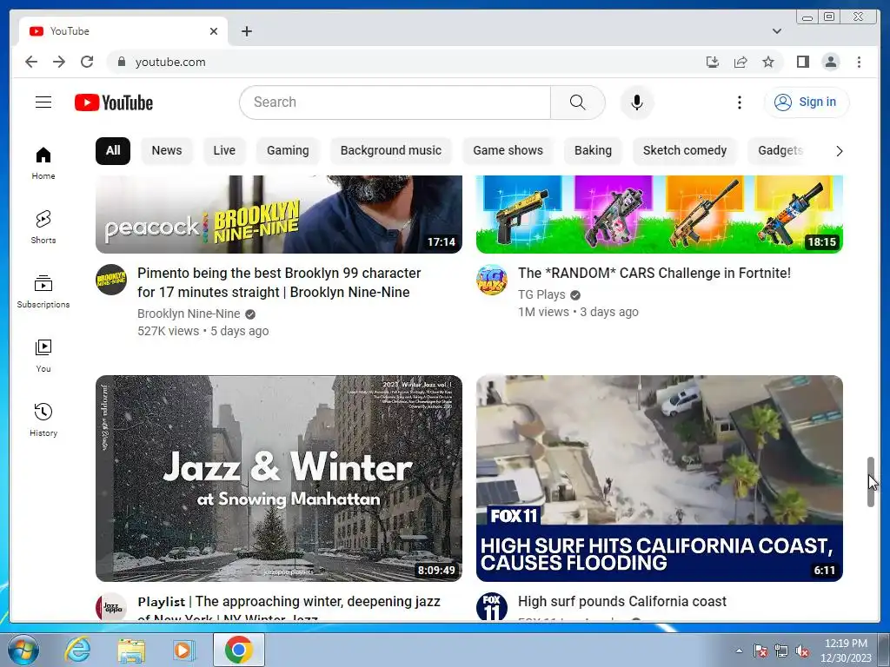Expand the tab search dropdown arrow
890x667 pixels.
click(776, 31)
